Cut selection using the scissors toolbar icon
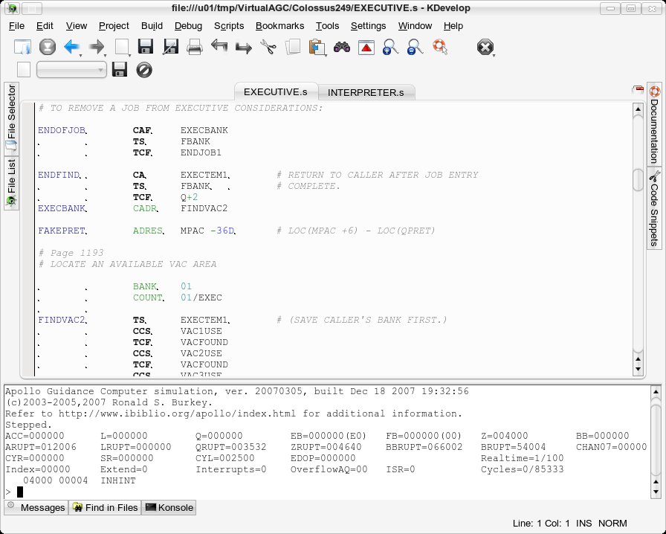This screenshot has width=666, height=534. [269, 46]
